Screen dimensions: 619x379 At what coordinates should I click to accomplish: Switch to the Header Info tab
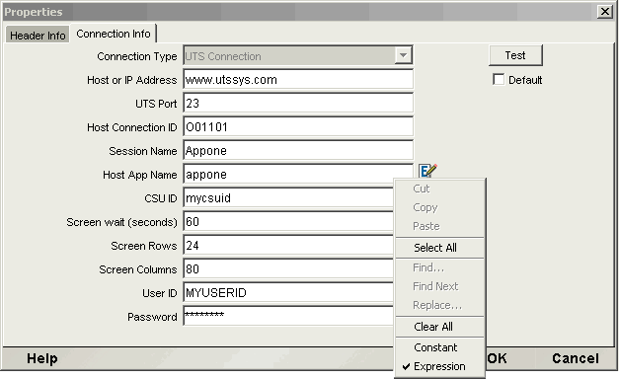(38, 36)
